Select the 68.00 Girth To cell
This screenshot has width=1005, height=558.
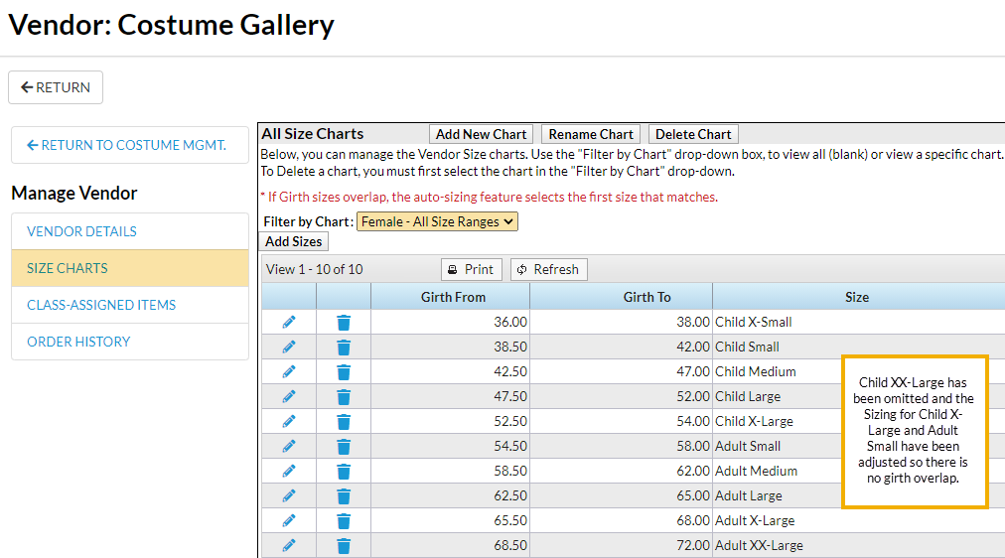click(x=621, y=521)
